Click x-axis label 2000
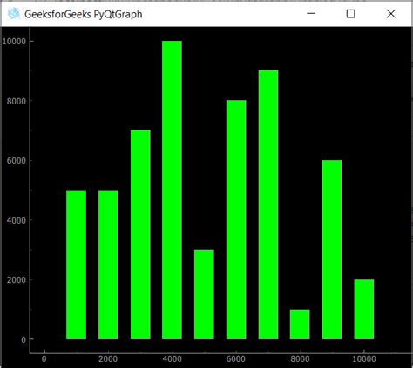 (108, 359)
